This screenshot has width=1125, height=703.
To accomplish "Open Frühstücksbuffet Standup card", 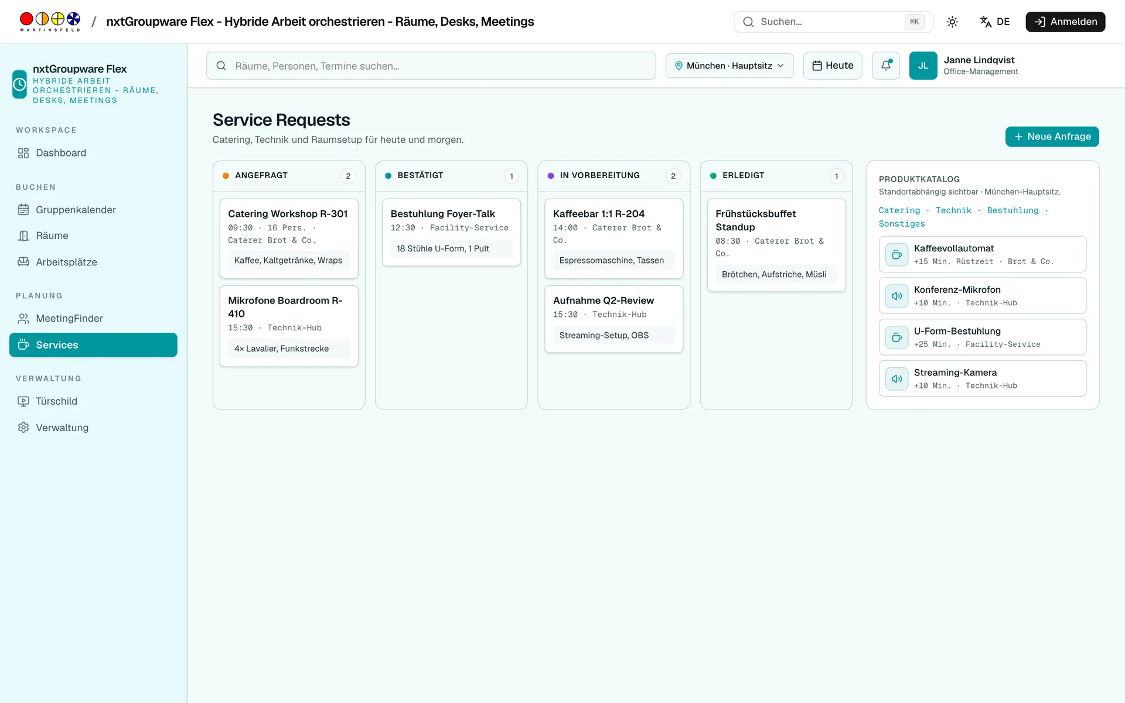I will coord(776,245).
